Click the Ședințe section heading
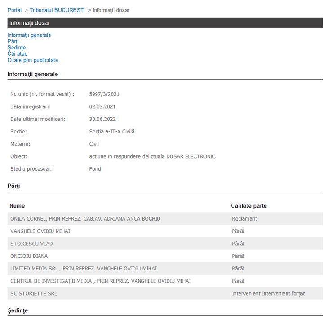 point(18,310)
